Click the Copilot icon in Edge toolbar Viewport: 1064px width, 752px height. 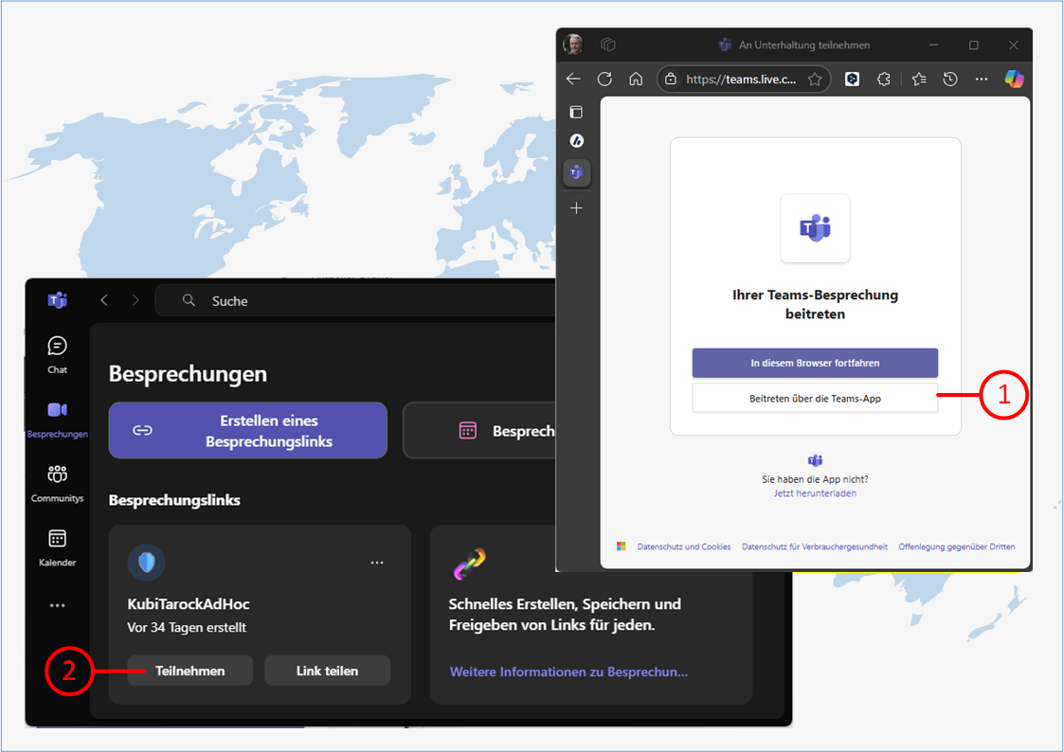[x=1015, y=80]
